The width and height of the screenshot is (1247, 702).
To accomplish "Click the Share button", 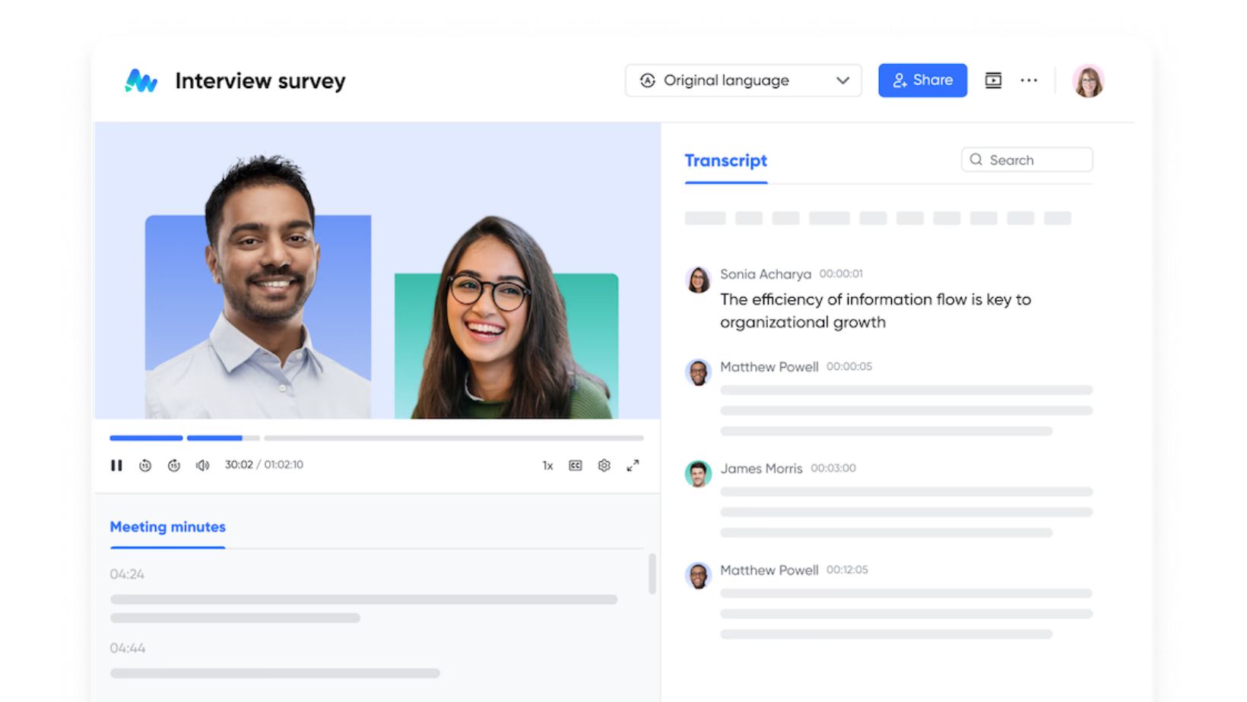I will (x=922, y=81).
